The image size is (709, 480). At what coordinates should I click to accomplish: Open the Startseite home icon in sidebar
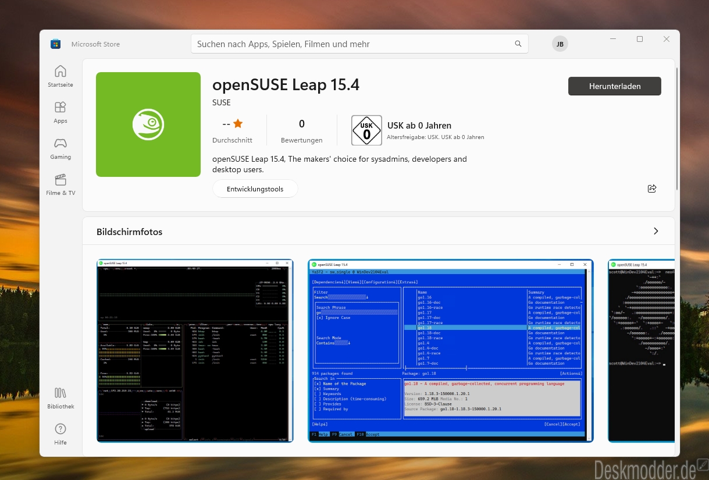point(60,76)
